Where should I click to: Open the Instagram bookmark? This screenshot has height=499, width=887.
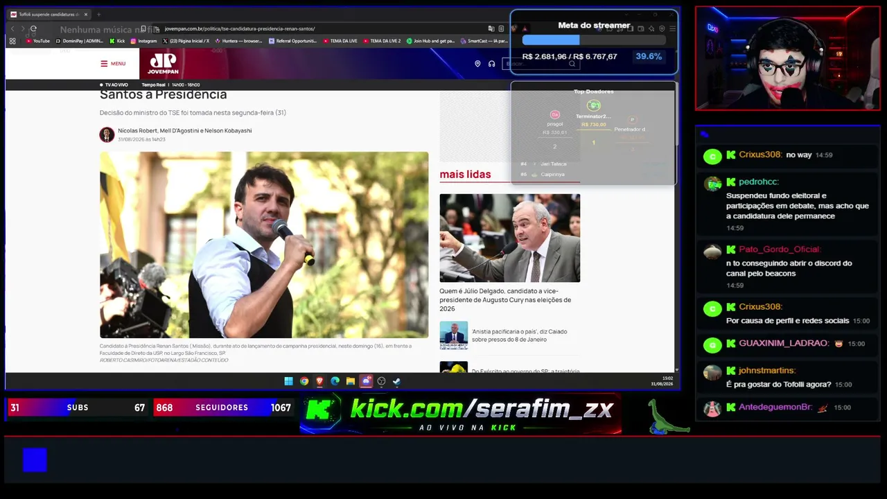143,41
